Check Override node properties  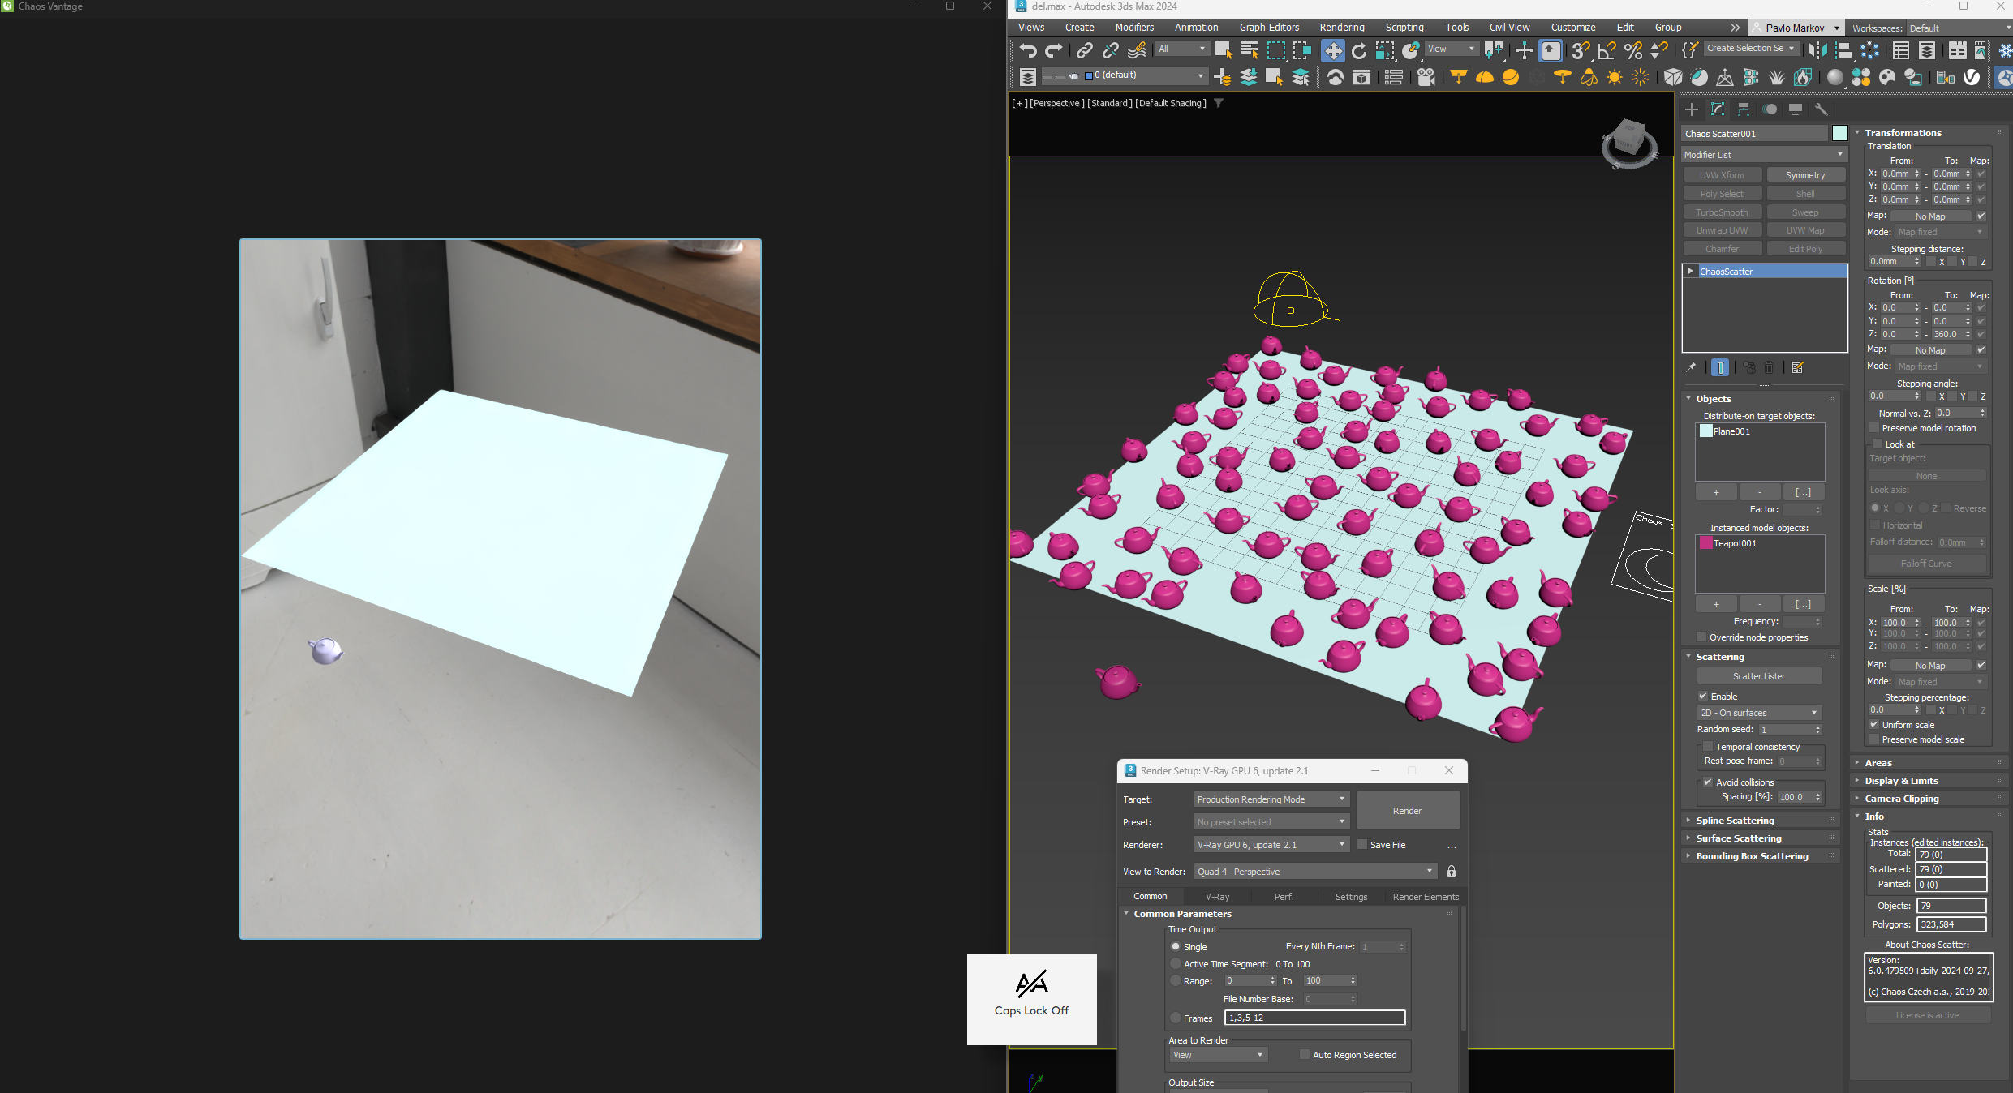pyautogui.click(x=1702, y=637)
